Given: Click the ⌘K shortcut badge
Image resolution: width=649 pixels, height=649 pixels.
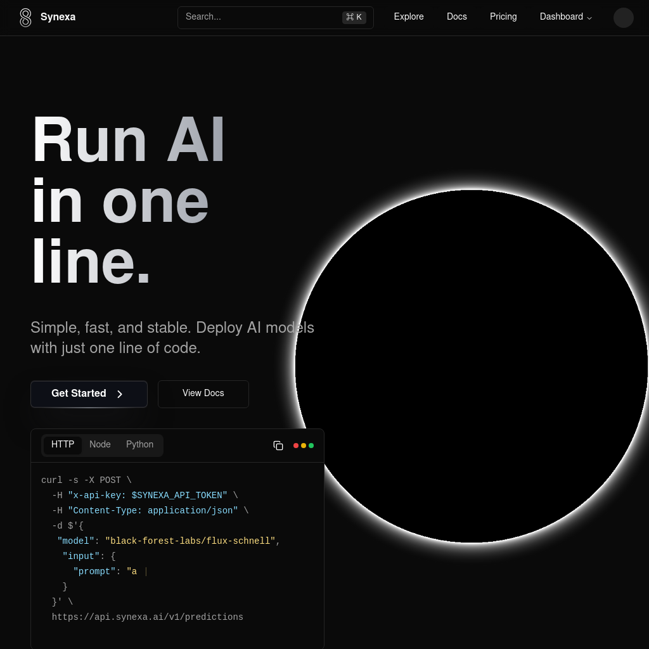Looking at the screenshot, I should [x=354, y=17].
